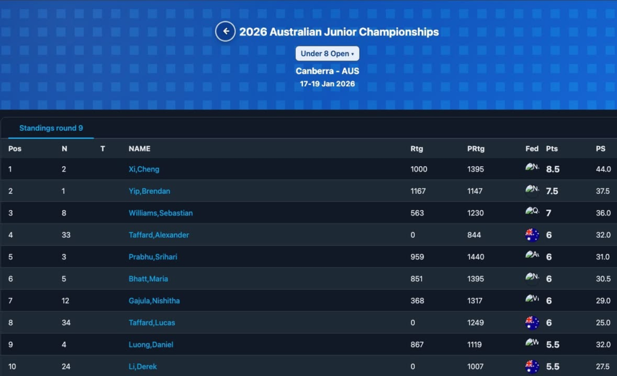Click the federation image in Daniel Luong's row
This screenshot has height=376, width=617.
pos(531,344)
